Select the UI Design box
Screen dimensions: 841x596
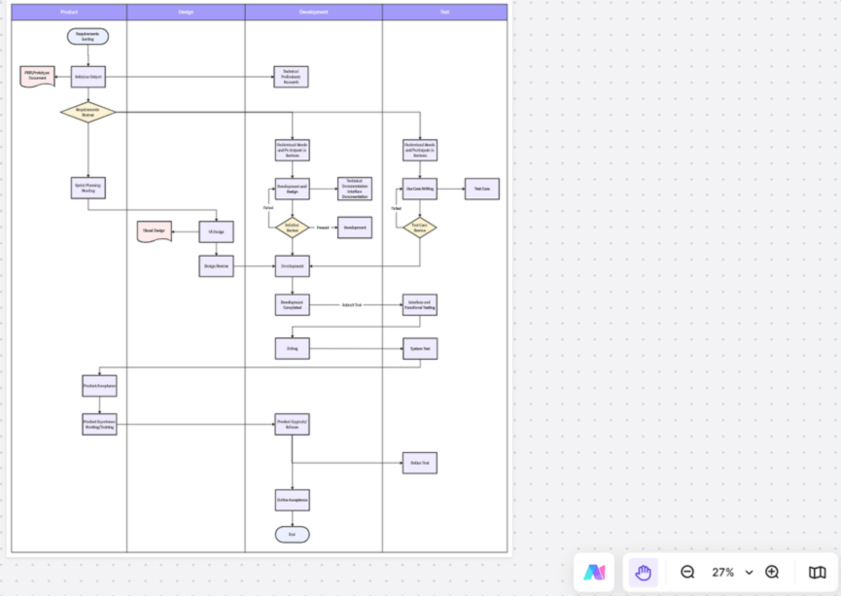216,231
